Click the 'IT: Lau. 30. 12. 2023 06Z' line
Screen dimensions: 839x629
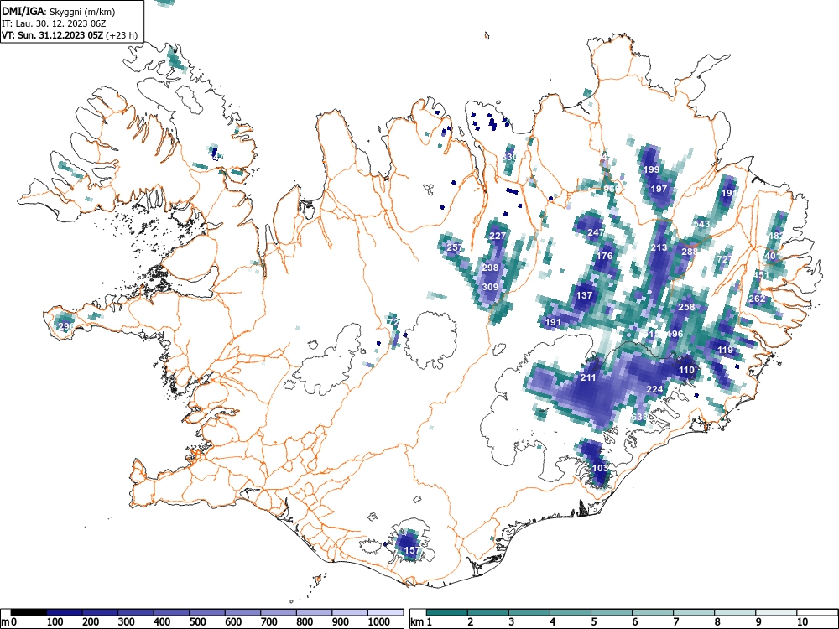pyautogui.click(x=54, y=23)
